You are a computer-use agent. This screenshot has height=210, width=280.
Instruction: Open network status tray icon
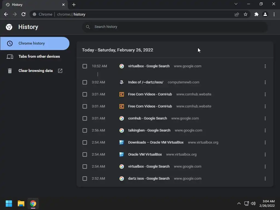point(247,203)
